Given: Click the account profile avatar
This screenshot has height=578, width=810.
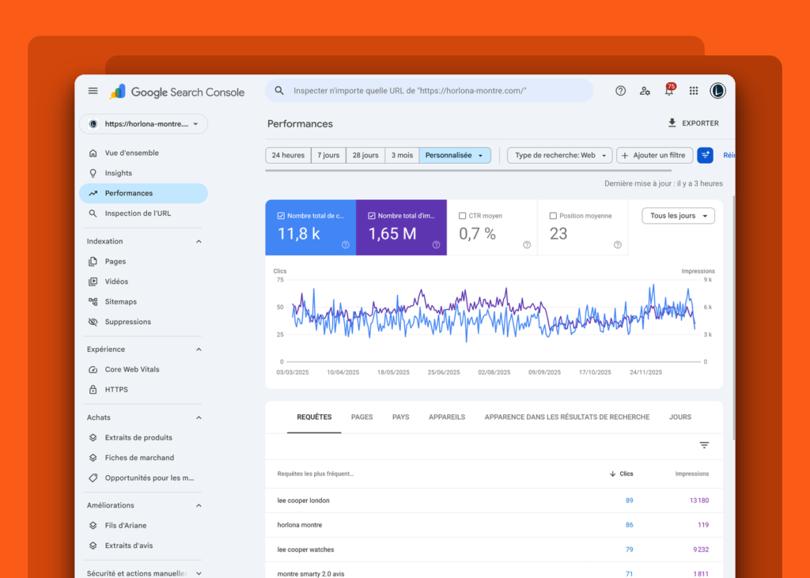Looking at the screenshot, I should pos(717,91).
